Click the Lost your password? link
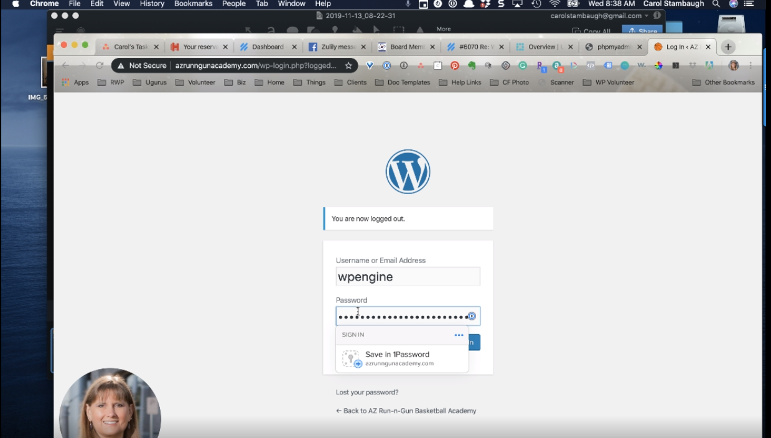 point(367,392)
